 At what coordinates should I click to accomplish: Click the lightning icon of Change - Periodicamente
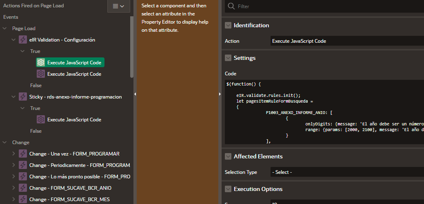(23, 165)
